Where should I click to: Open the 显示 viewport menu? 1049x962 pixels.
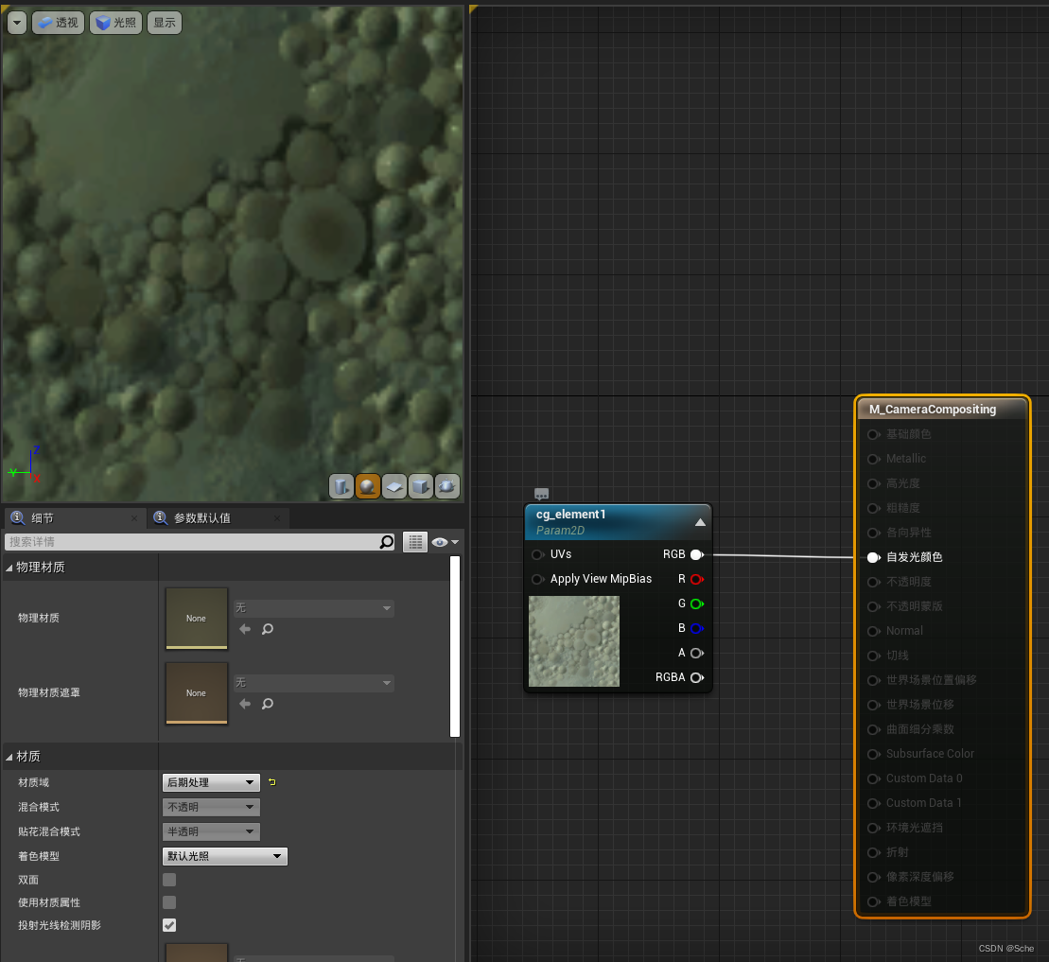coord(164,22)
